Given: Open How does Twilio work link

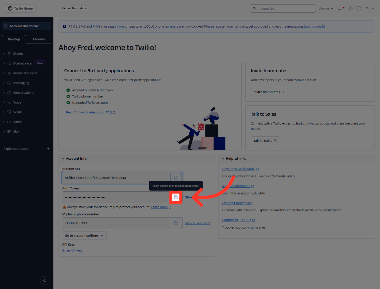Looking at the screenshot, I should click(x=240, y=169).
